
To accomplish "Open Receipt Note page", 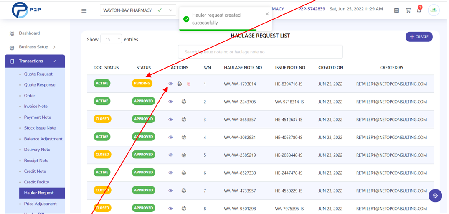I will pyautogui.click(x=36, y=160).
